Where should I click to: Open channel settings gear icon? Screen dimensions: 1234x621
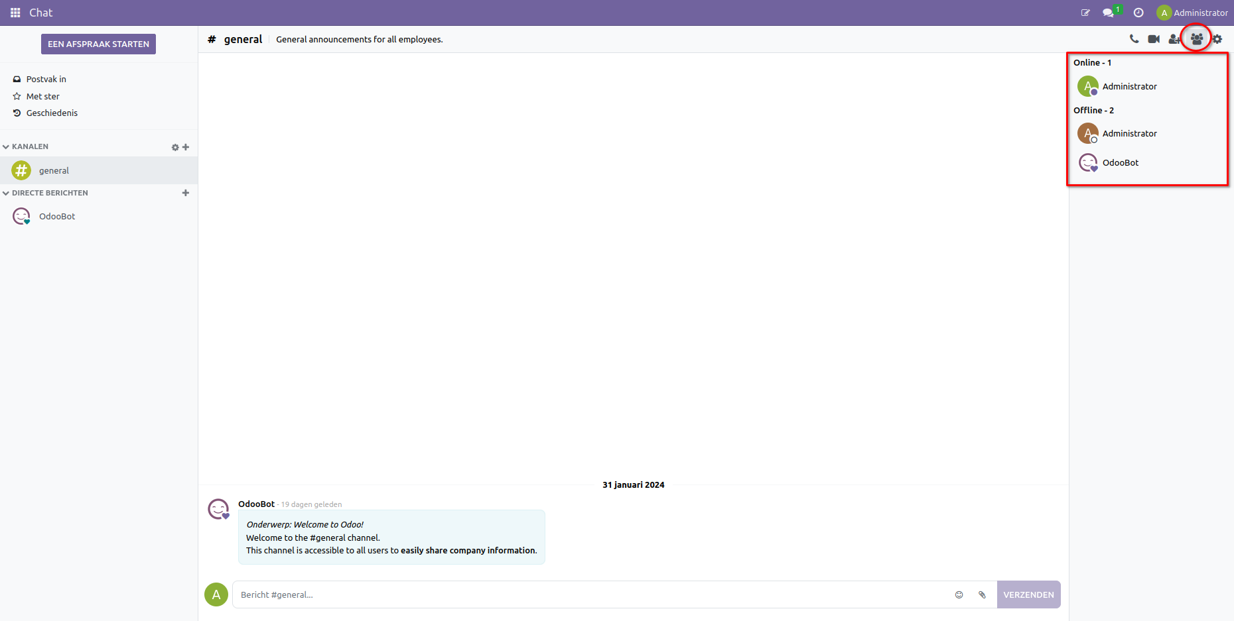point(1217,38)
